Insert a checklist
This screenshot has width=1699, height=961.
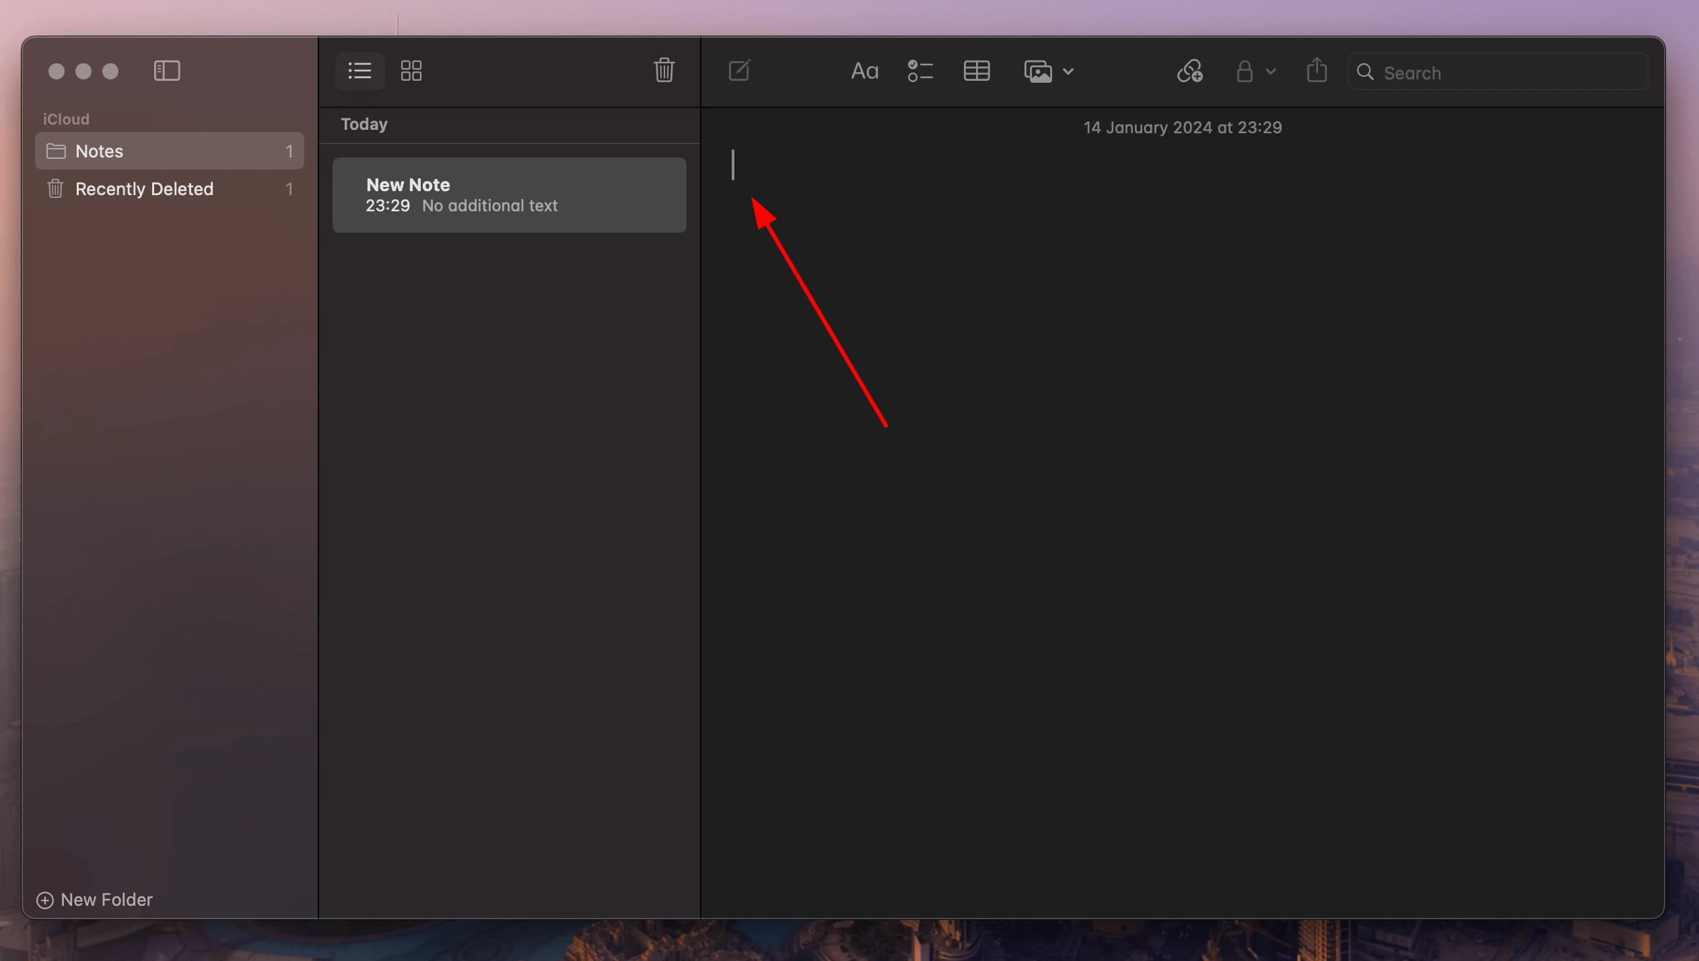tap(920, 71)
